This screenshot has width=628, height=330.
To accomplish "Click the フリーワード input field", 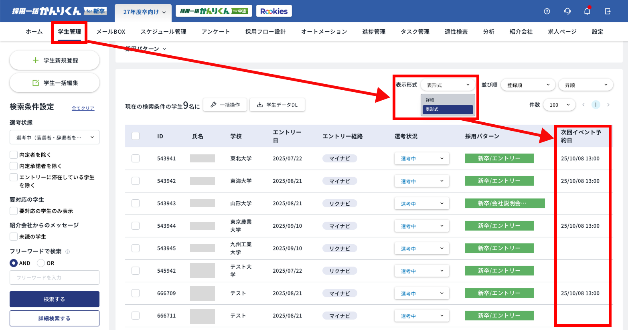I will (x=55, y=277).
